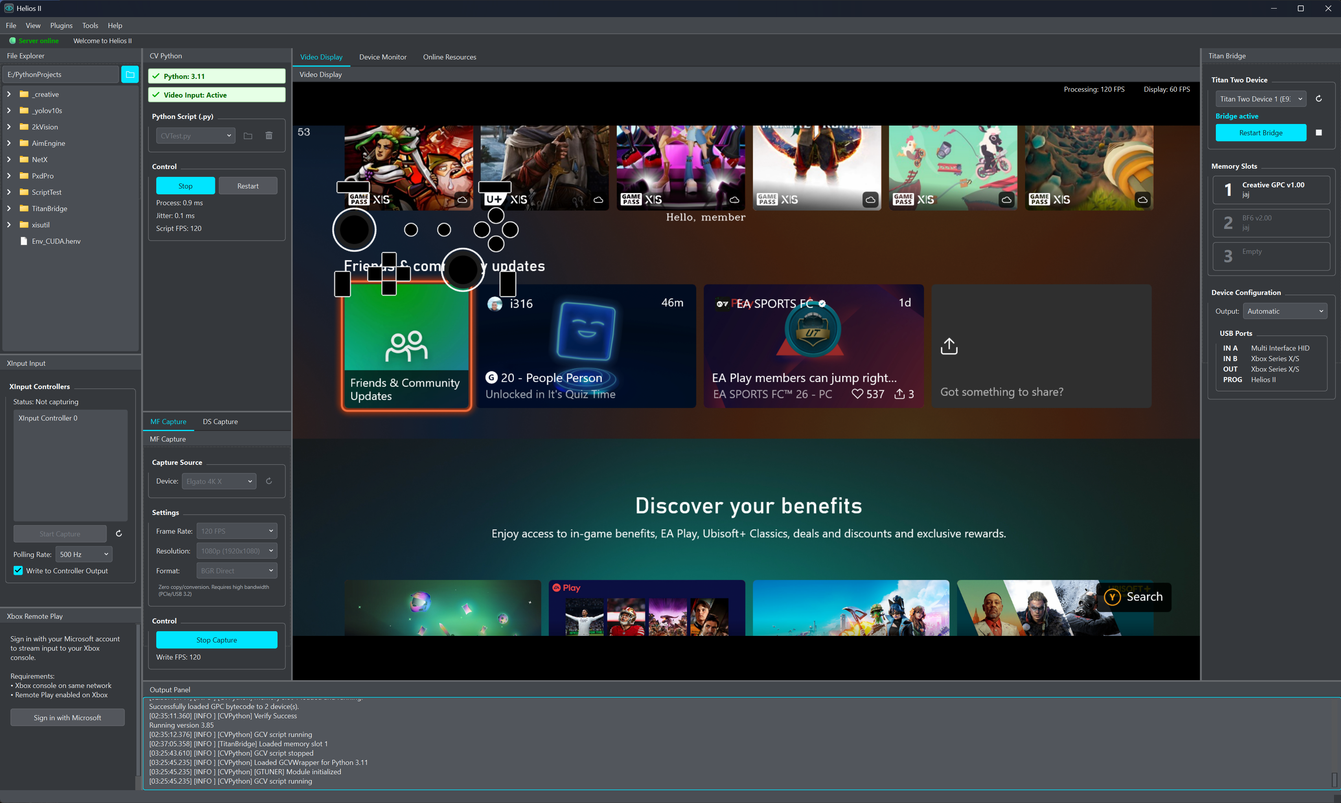Open the Titan Two Device dropdown
The image size is (1341, 803).
click(1261, 99)
